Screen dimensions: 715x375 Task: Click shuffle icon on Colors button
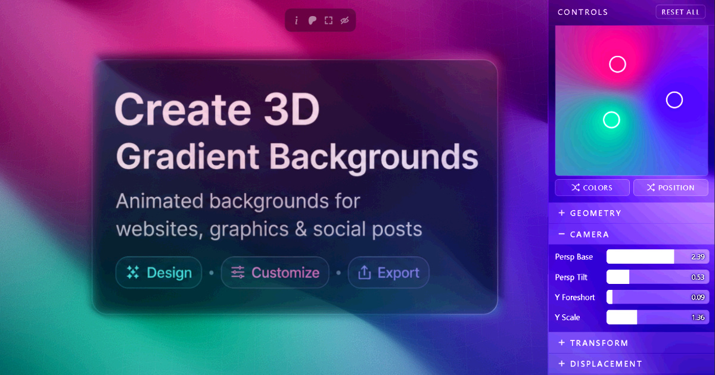(576, 187)
